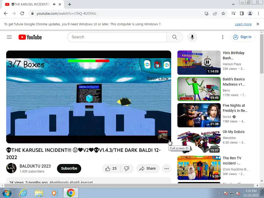The image size is (264, 198).
Task: Search with your voice microphone
Action: (x=192, y=37)
